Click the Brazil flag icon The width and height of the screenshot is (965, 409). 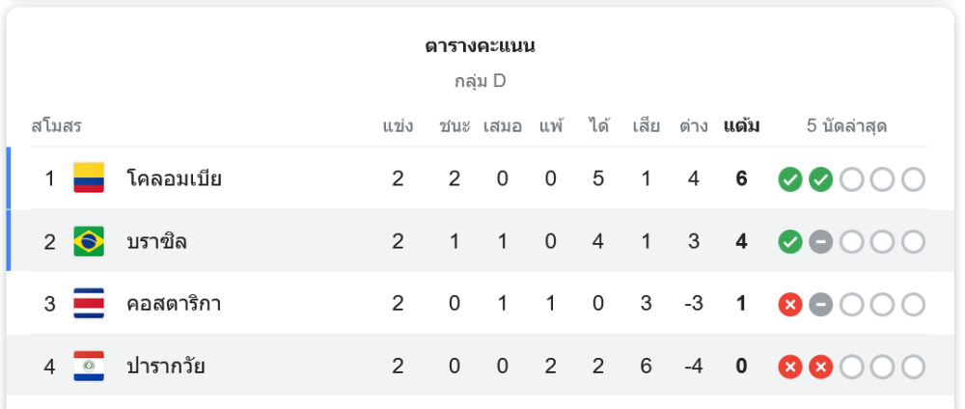[x=89, y=241]
